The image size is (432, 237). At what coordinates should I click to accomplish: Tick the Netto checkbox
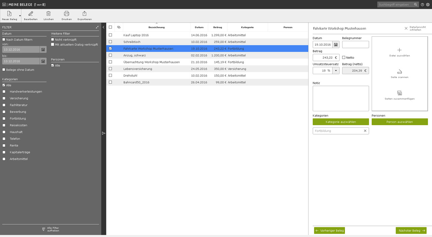tap(344, 58)
